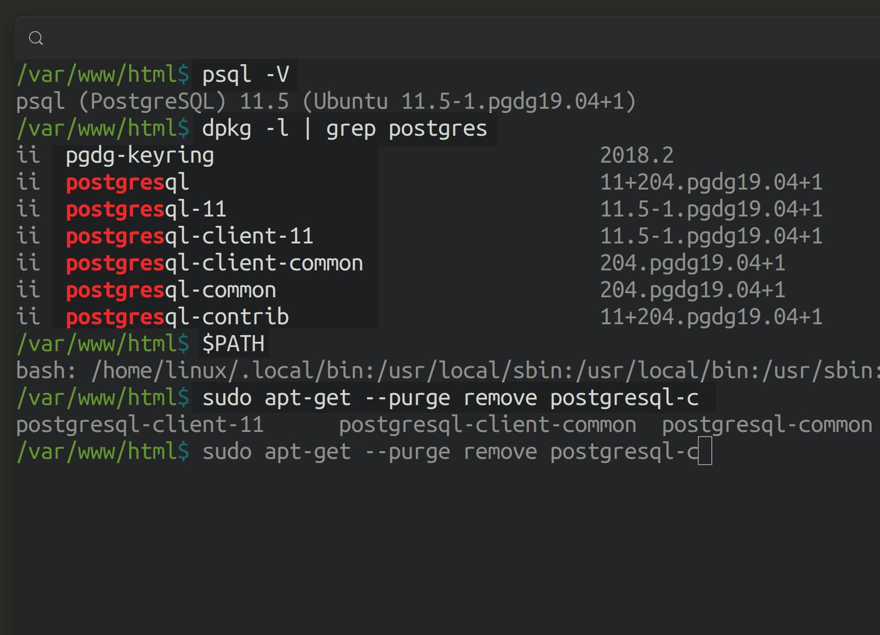Click the postgresql-common autocomplete suggestion
Image resolution: width=880 pixels, height=635 pixels.
(767, 425)
